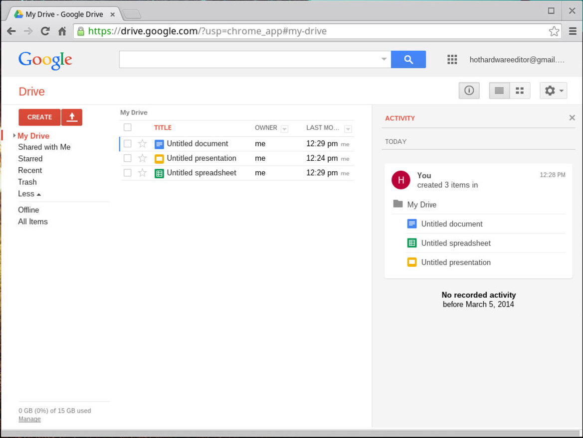Reload the page with refresh icon
The height and width of the screenshot is (438, 583).
tap(45, 31)
